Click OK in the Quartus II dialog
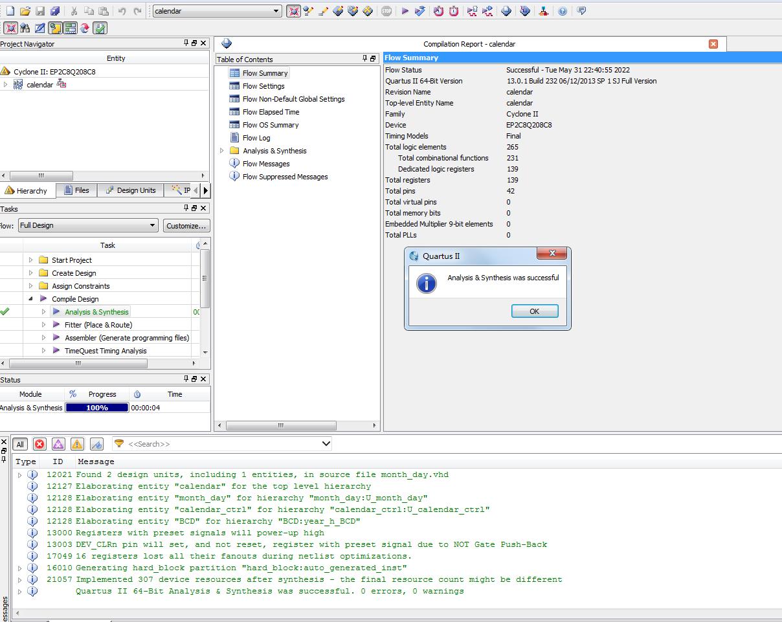Image resolution: width=782 pixels, height=622 pixels. pyautogui.click(x=534, y=311)
